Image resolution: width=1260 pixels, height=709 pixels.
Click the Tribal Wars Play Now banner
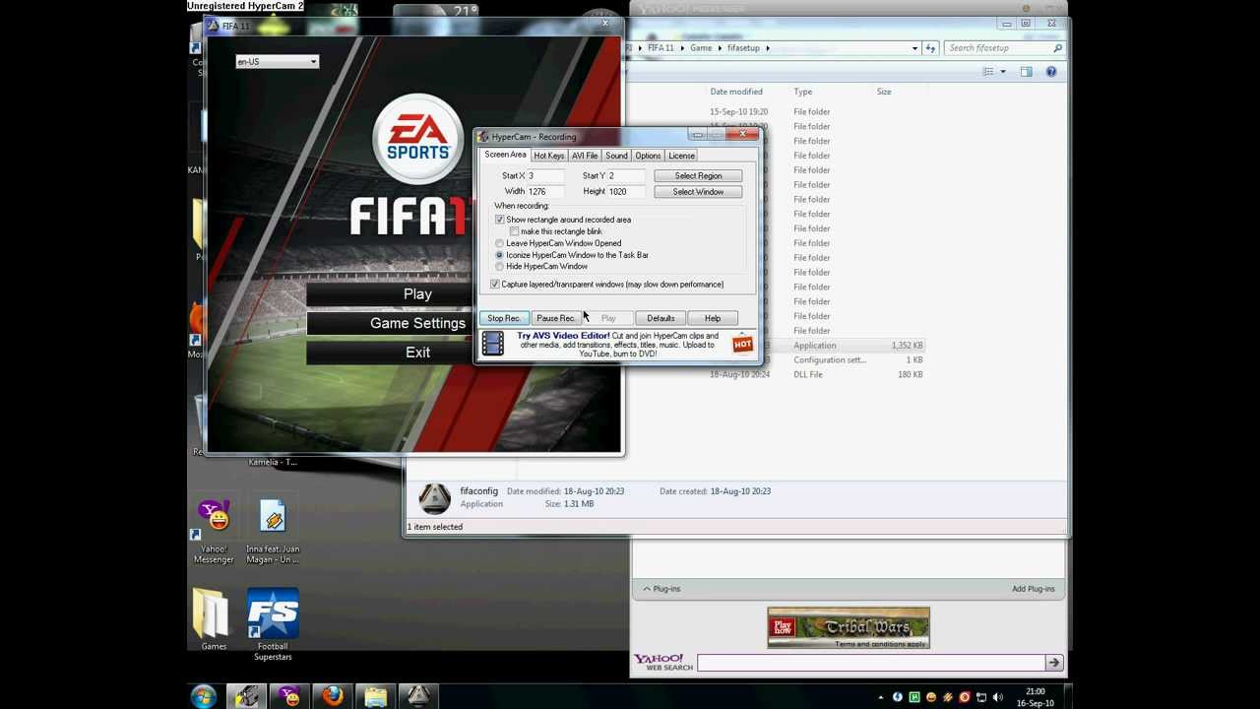coord(849,628)
